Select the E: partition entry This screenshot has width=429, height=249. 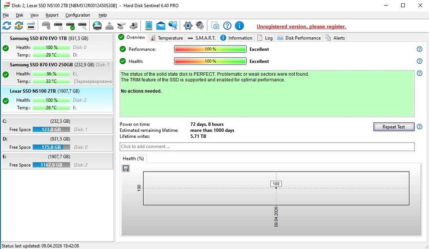(57, 161)
